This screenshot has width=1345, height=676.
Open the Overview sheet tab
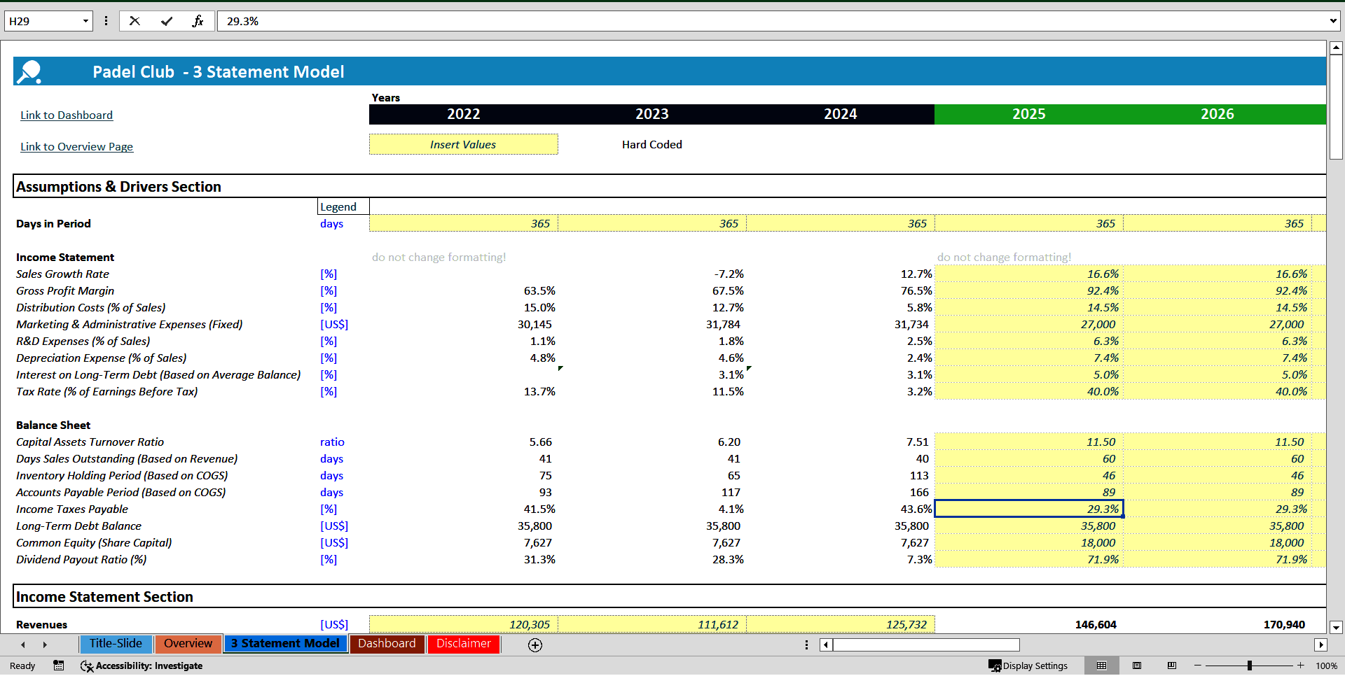point(188,644)
